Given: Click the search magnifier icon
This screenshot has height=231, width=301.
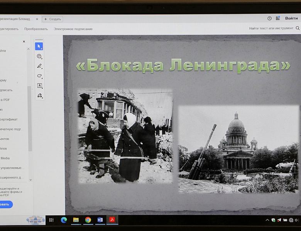Looking at the screenshot, I should tap(298, 28).
